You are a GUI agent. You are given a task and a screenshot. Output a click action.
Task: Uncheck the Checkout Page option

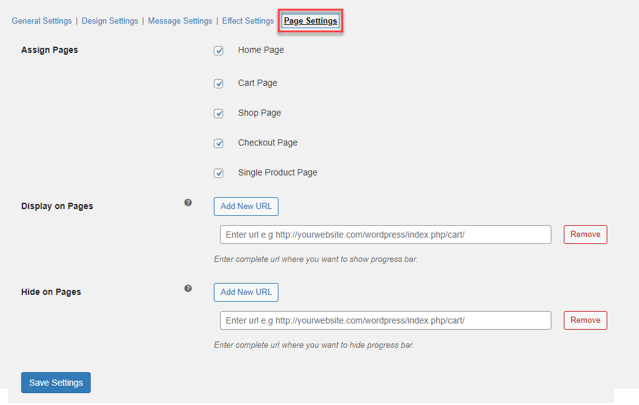pyautogui.click(x=219, y=143)
